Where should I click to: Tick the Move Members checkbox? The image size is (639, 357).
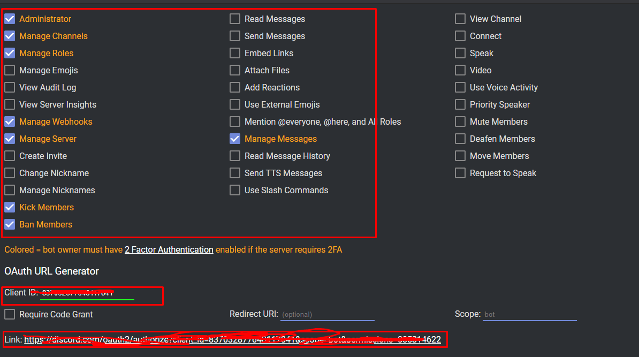pyautogui.click(x=460, y=156)
